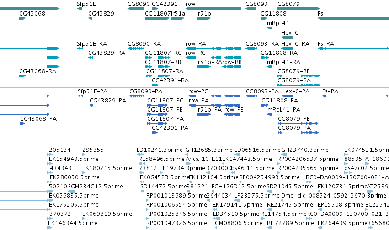Select EST LD10241.3prime
389x230 pixels.
(160, 150)
